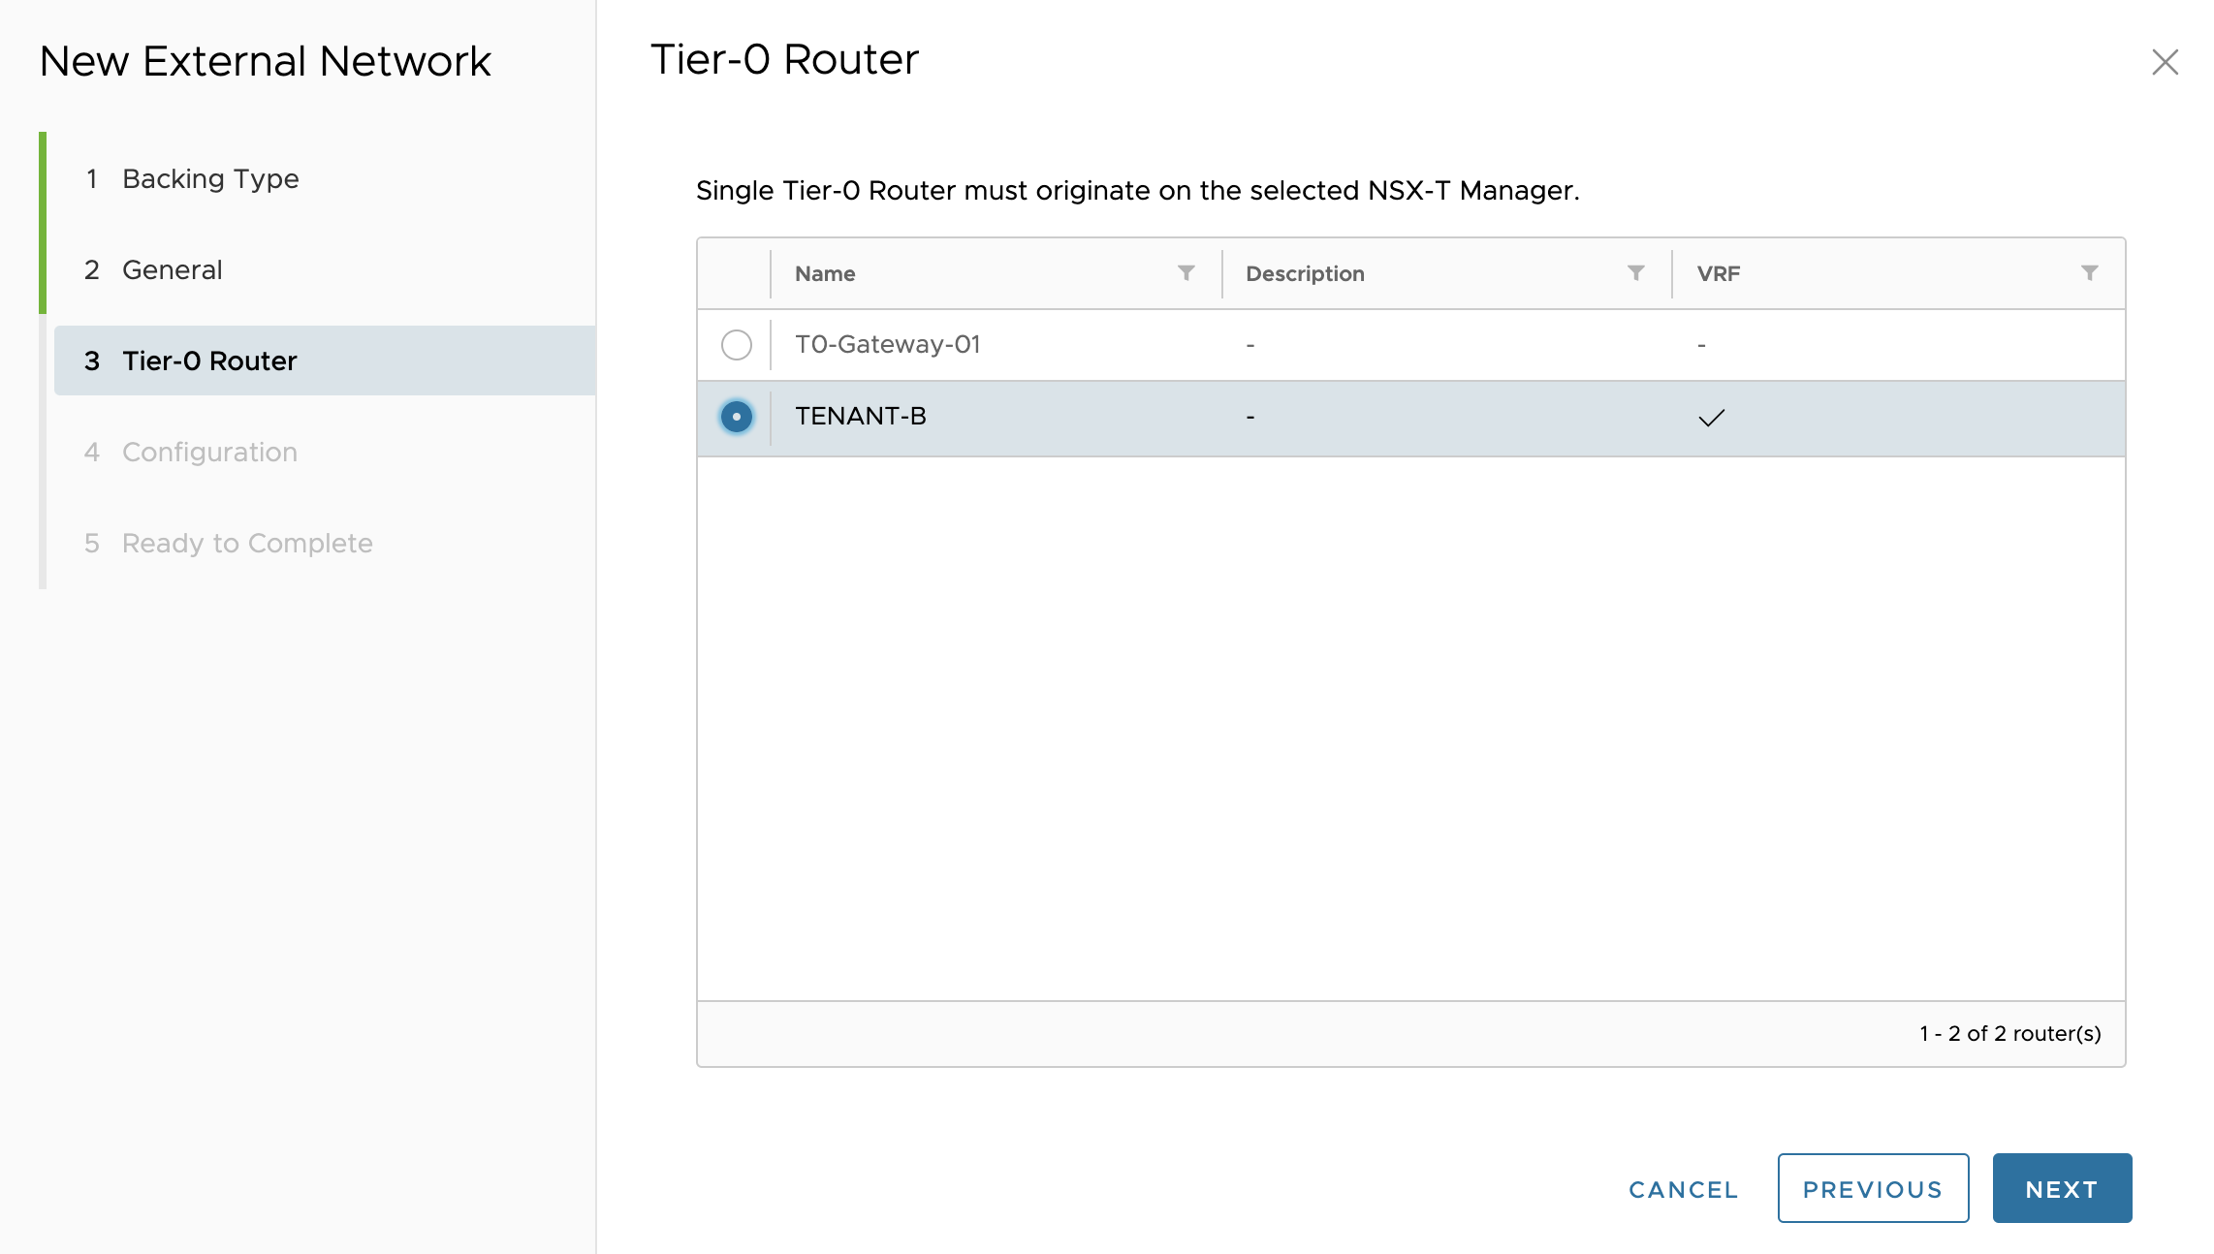Select the T0-Gateway-01 radio button

(736, 345)
